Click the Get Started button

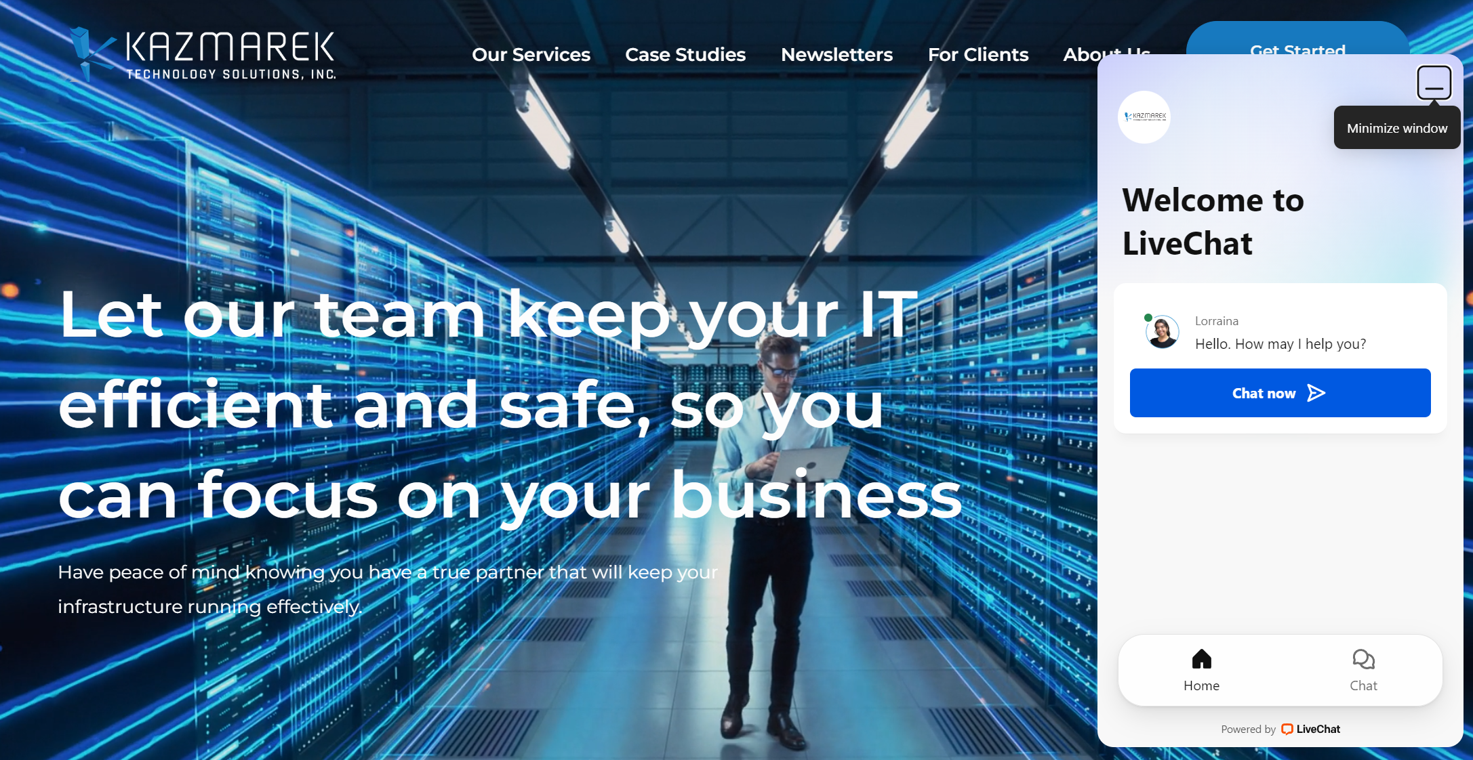click(x=1297, y=49)
